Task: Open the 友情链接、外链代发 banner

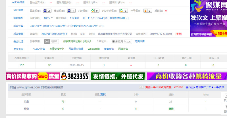Action: pos(118,76)
